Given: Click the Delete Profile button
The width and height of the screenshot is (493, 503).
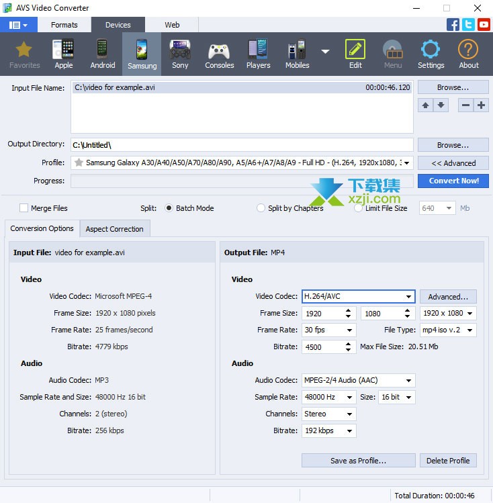Looking at the screenshot, I should click(448, 461).
